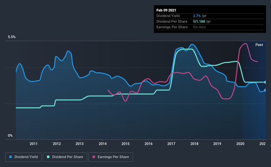Click the No data earnings value
The image size is (271, 167).
(199, 27)
